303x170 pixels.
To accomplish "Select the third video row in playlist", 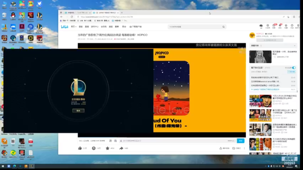I will click(x=273, y=85).
